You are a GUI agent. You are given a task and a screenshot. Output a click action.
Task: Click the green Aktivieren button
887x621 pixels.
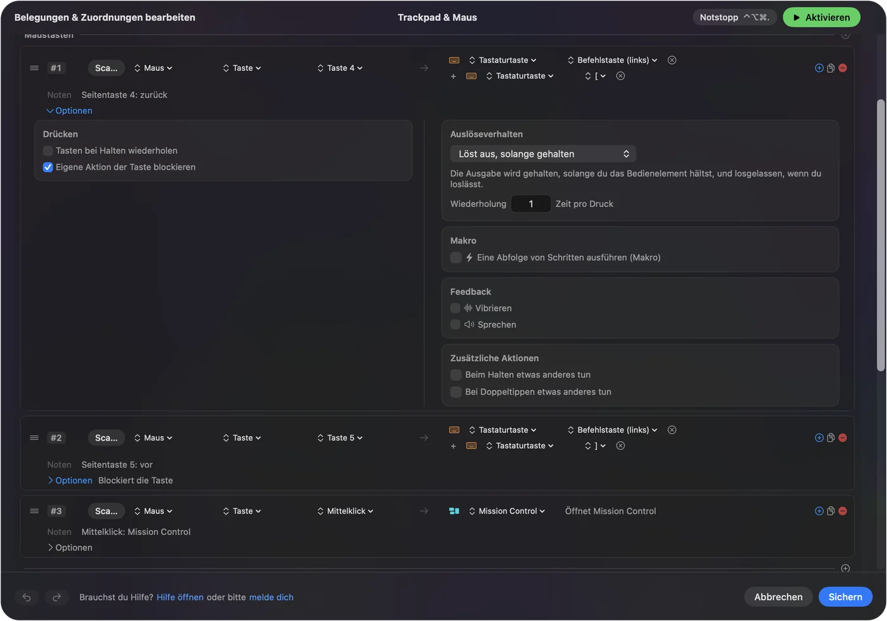point(821,17)
